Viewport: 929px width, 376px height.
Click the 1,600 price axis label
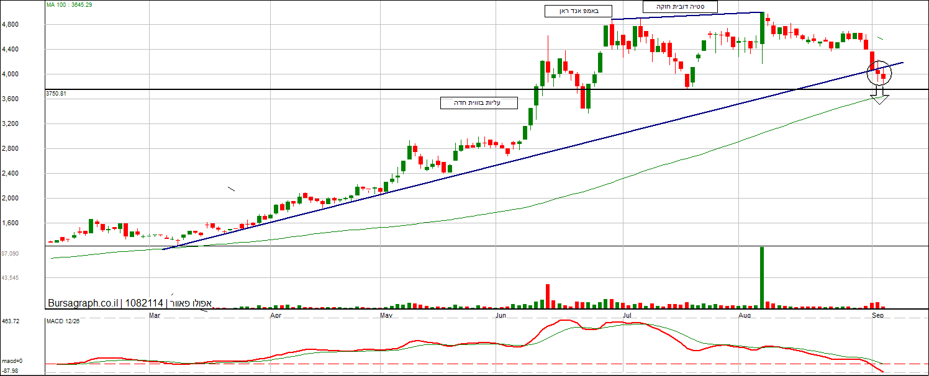(x=11, y=223)
